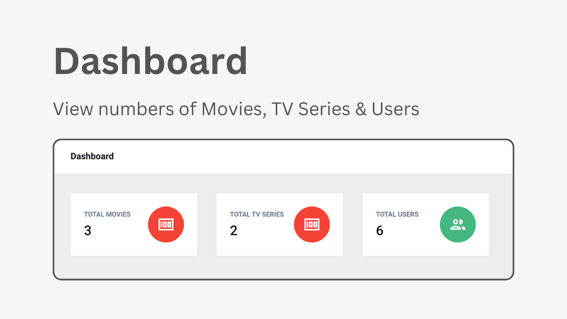Click the TOTAL TV SERIES label
Screen dimensions: 567x319
click(x=257, y=214)
